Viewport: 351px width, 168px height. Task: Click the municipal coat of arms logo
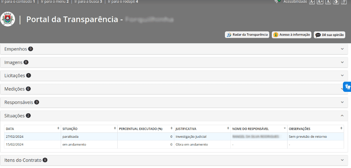click(8, 19)
